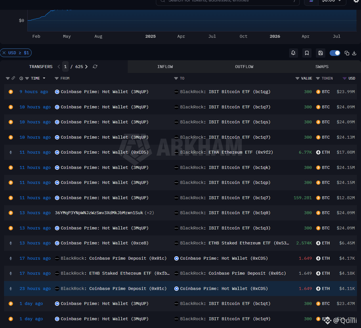
Task: Click the ETH token icon in $17.08M row
Action: click(318, 152)
